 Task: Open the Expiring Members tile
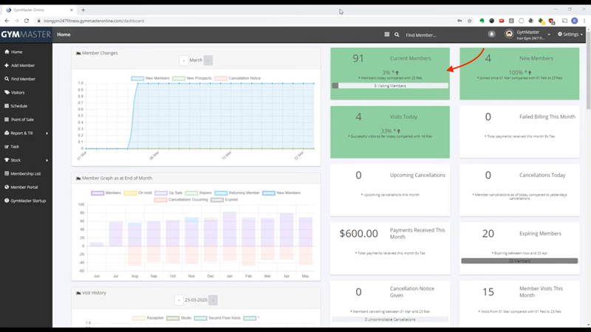(519, 249)
